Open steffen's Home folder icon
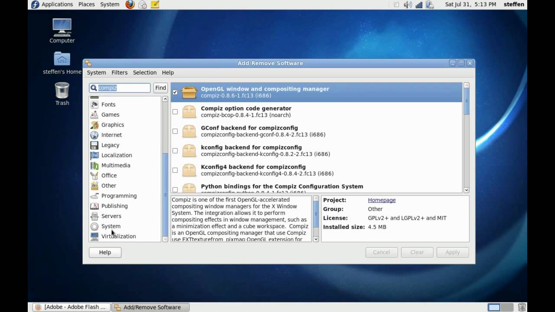Screen dimensions: 555x312 62,59
